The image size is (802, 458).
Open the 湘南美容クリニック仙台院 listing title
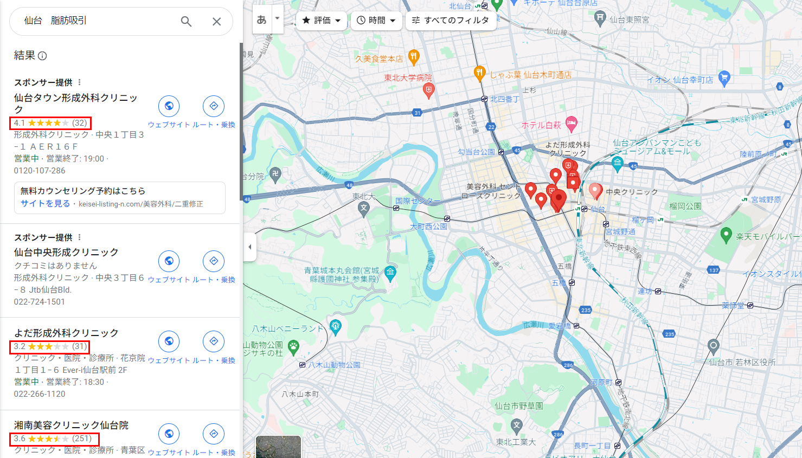(71, 425)
